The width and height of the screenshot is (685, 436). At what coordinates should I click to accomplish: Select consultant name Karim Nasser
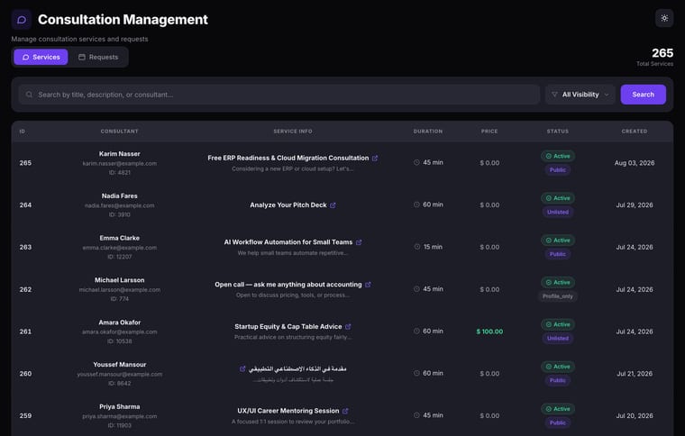point(120,154)
